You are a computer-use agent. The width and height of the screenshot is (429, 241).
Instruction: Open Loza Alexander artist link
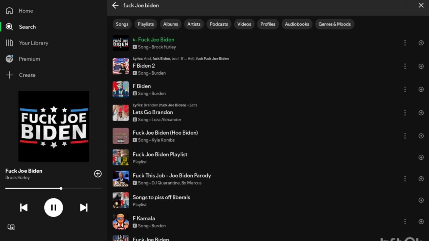[x=166, y=120]
